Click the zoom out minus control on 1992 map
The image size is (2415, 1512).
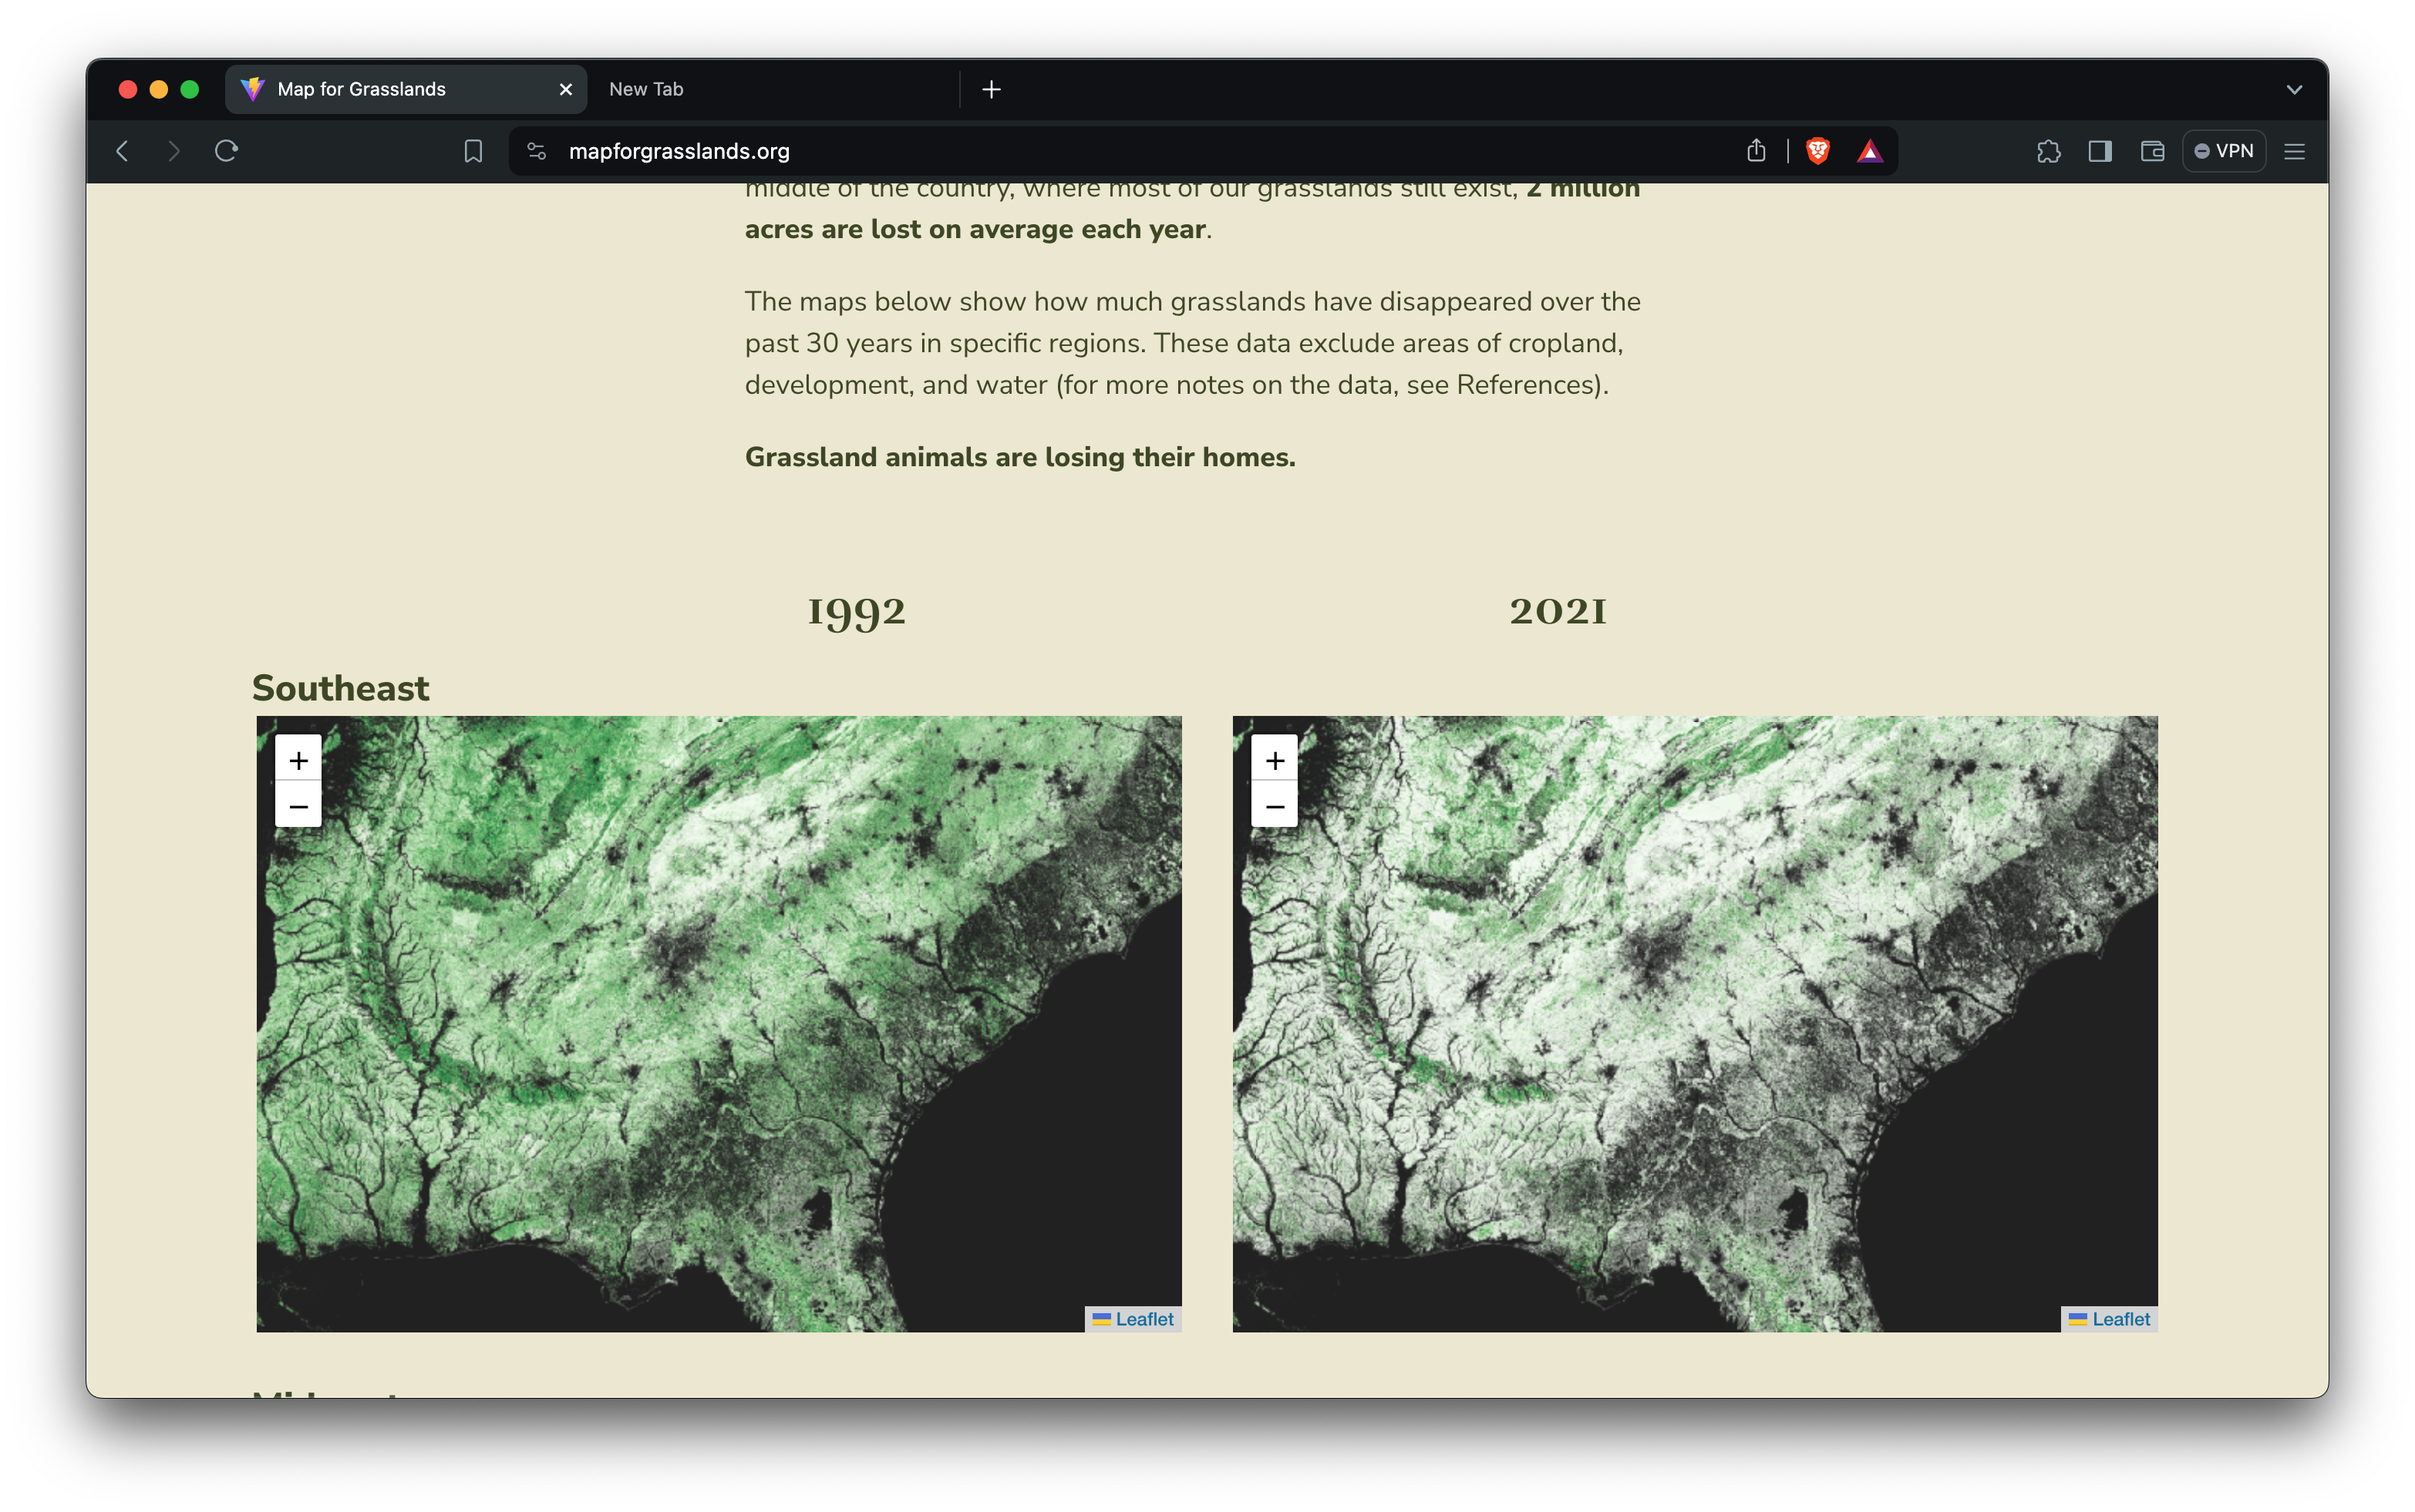click(298, 806)
